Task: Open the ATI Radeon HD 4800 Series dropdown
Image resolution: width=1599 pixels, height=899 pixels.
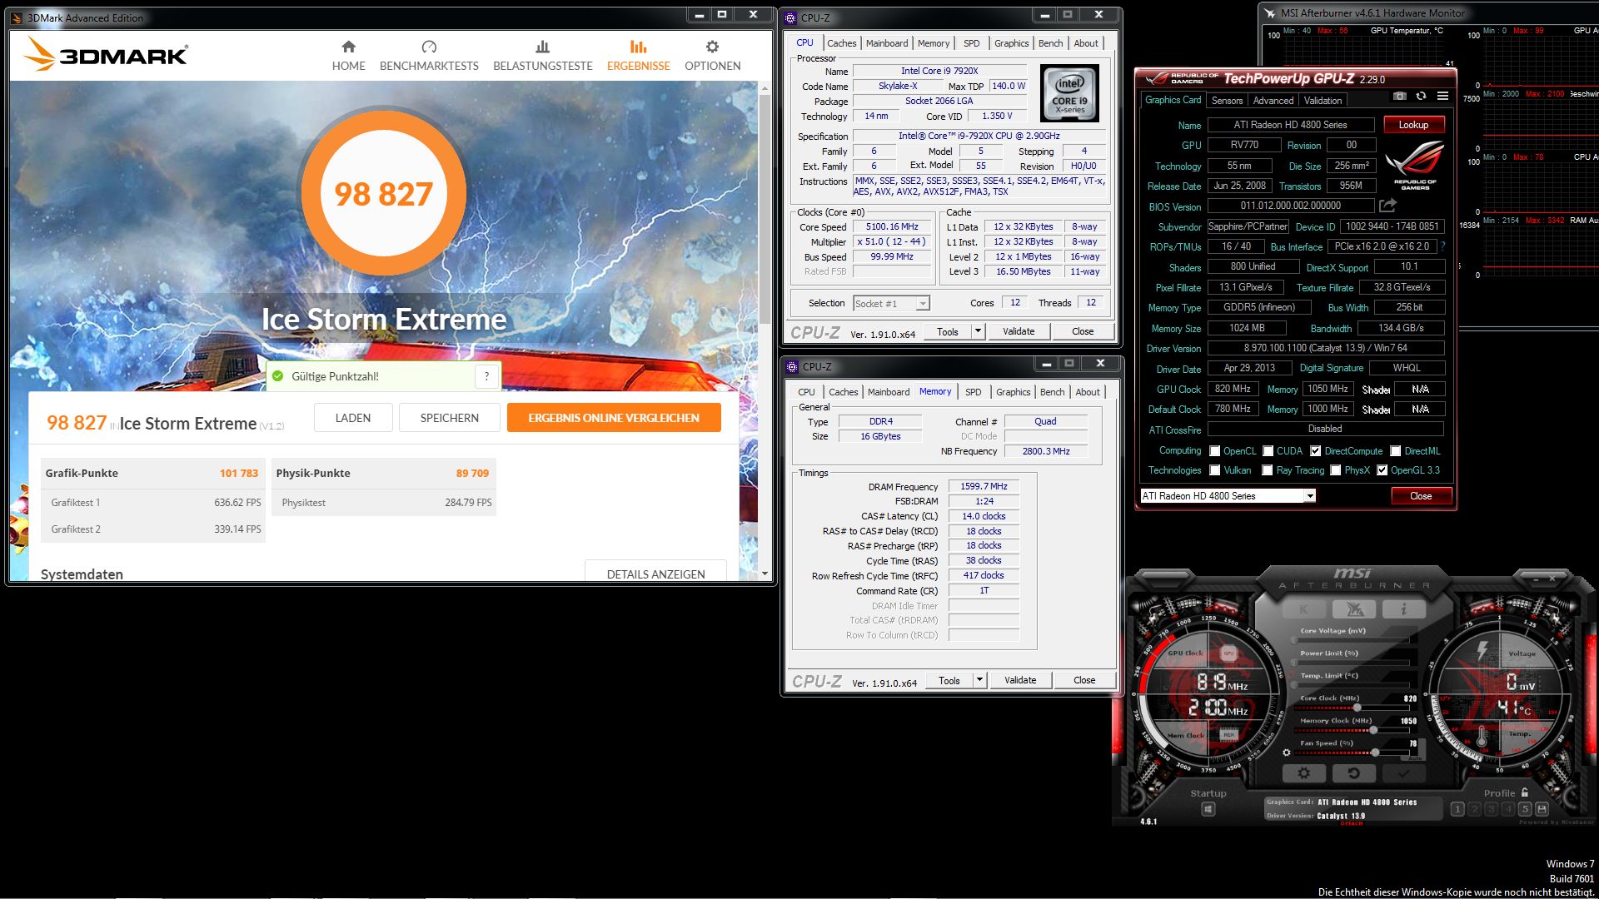Action: (1228, 496)
